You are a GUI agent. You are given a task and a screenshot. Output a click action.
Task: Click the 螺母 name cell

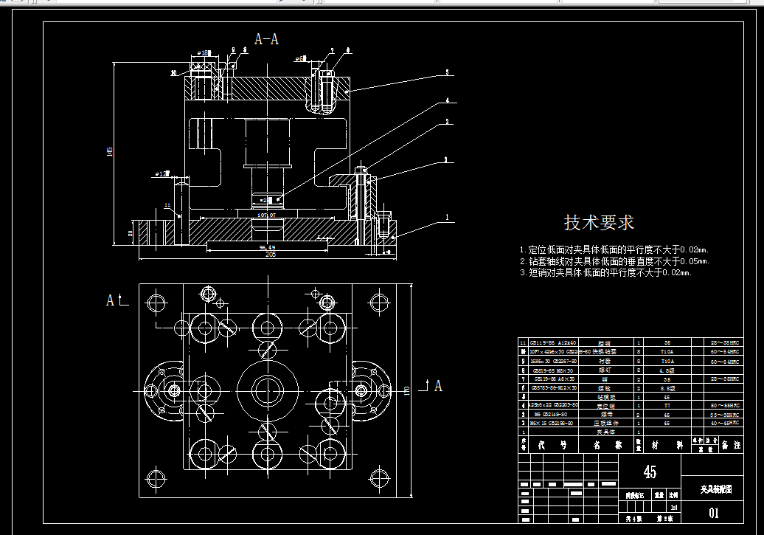click(606, 415)
